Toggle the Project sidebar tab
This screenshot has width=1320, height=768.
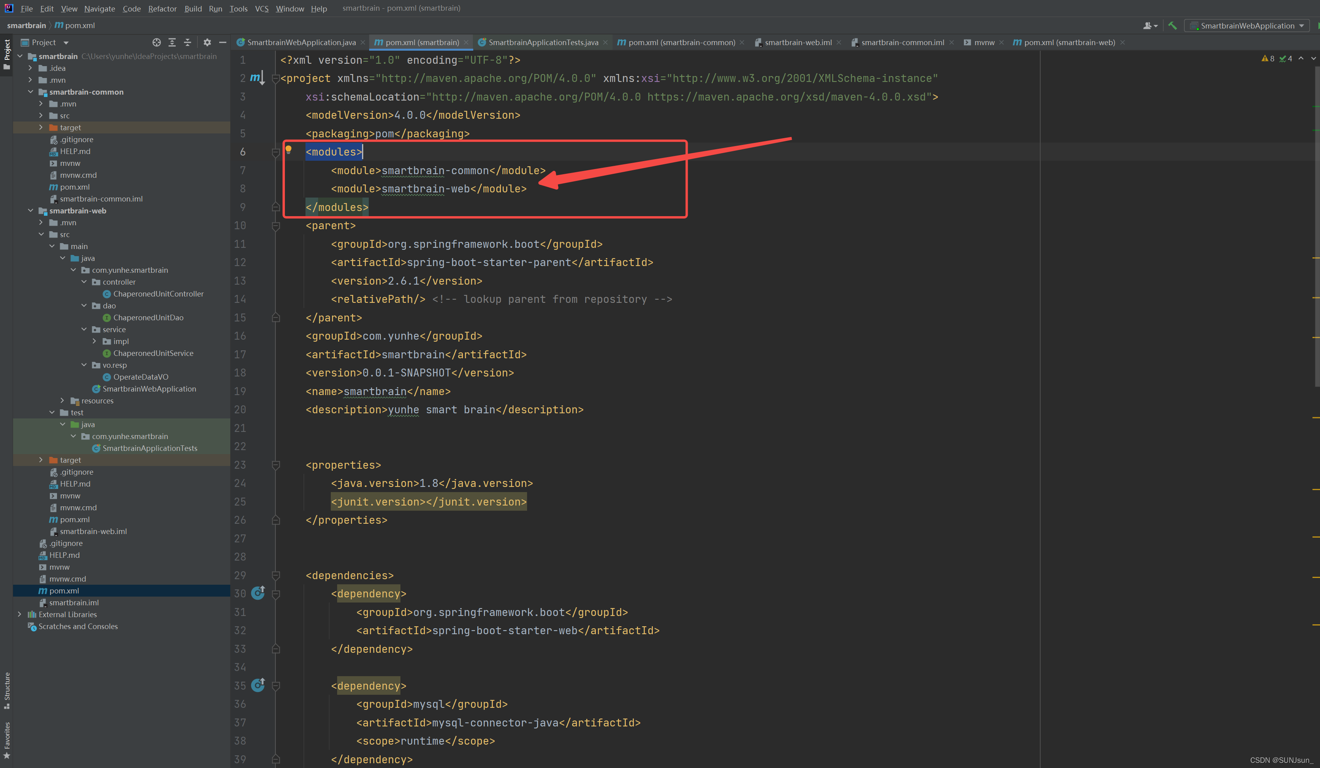point(7,55)
